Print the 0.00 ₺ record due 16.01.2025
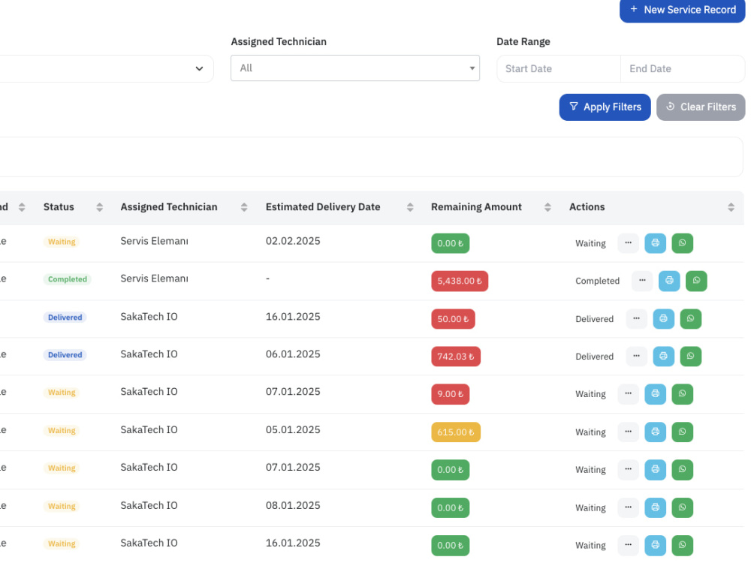The image size is (751, 563). (655, 545)
